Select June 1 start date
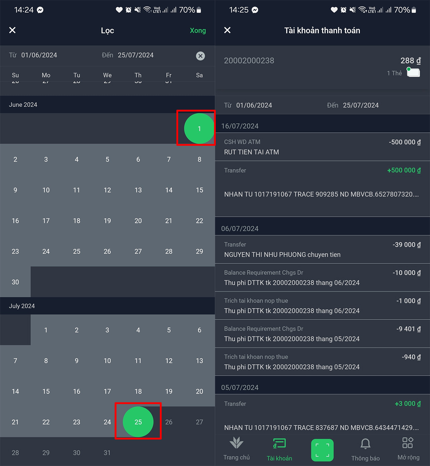Image resolution: width=430 pixels, height=466 pixels. (x=199, y=129)
